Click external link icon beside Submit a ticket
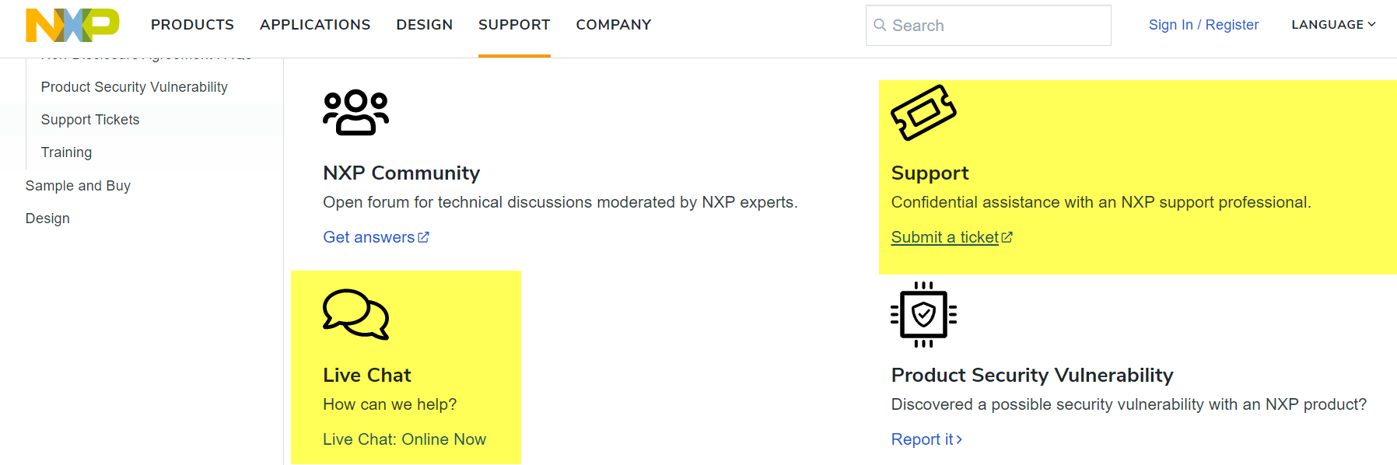Viewport: 1397px width, 465px height. point(1007,237)
